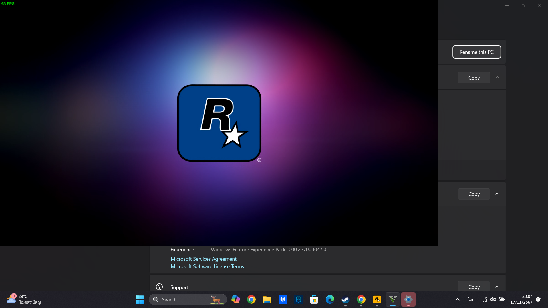Switch to GTA V taskbar icon
The image size is (548, 308).
coord(393,299)
